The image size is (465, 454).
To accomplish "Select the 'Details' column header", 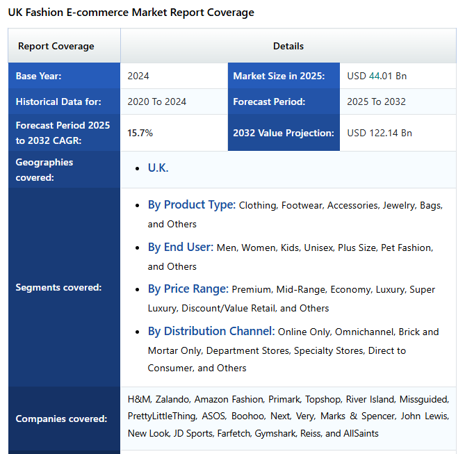I will point(288,46).
